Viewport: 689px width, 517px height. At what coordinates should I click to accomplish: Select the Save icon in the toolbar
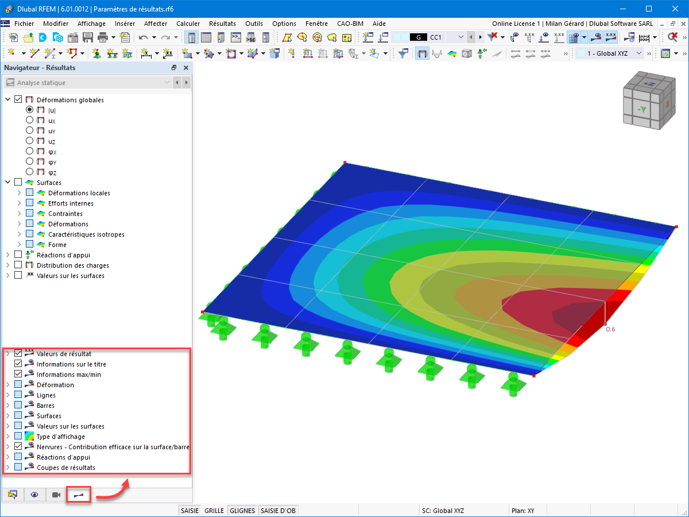(x=87, y=36)
